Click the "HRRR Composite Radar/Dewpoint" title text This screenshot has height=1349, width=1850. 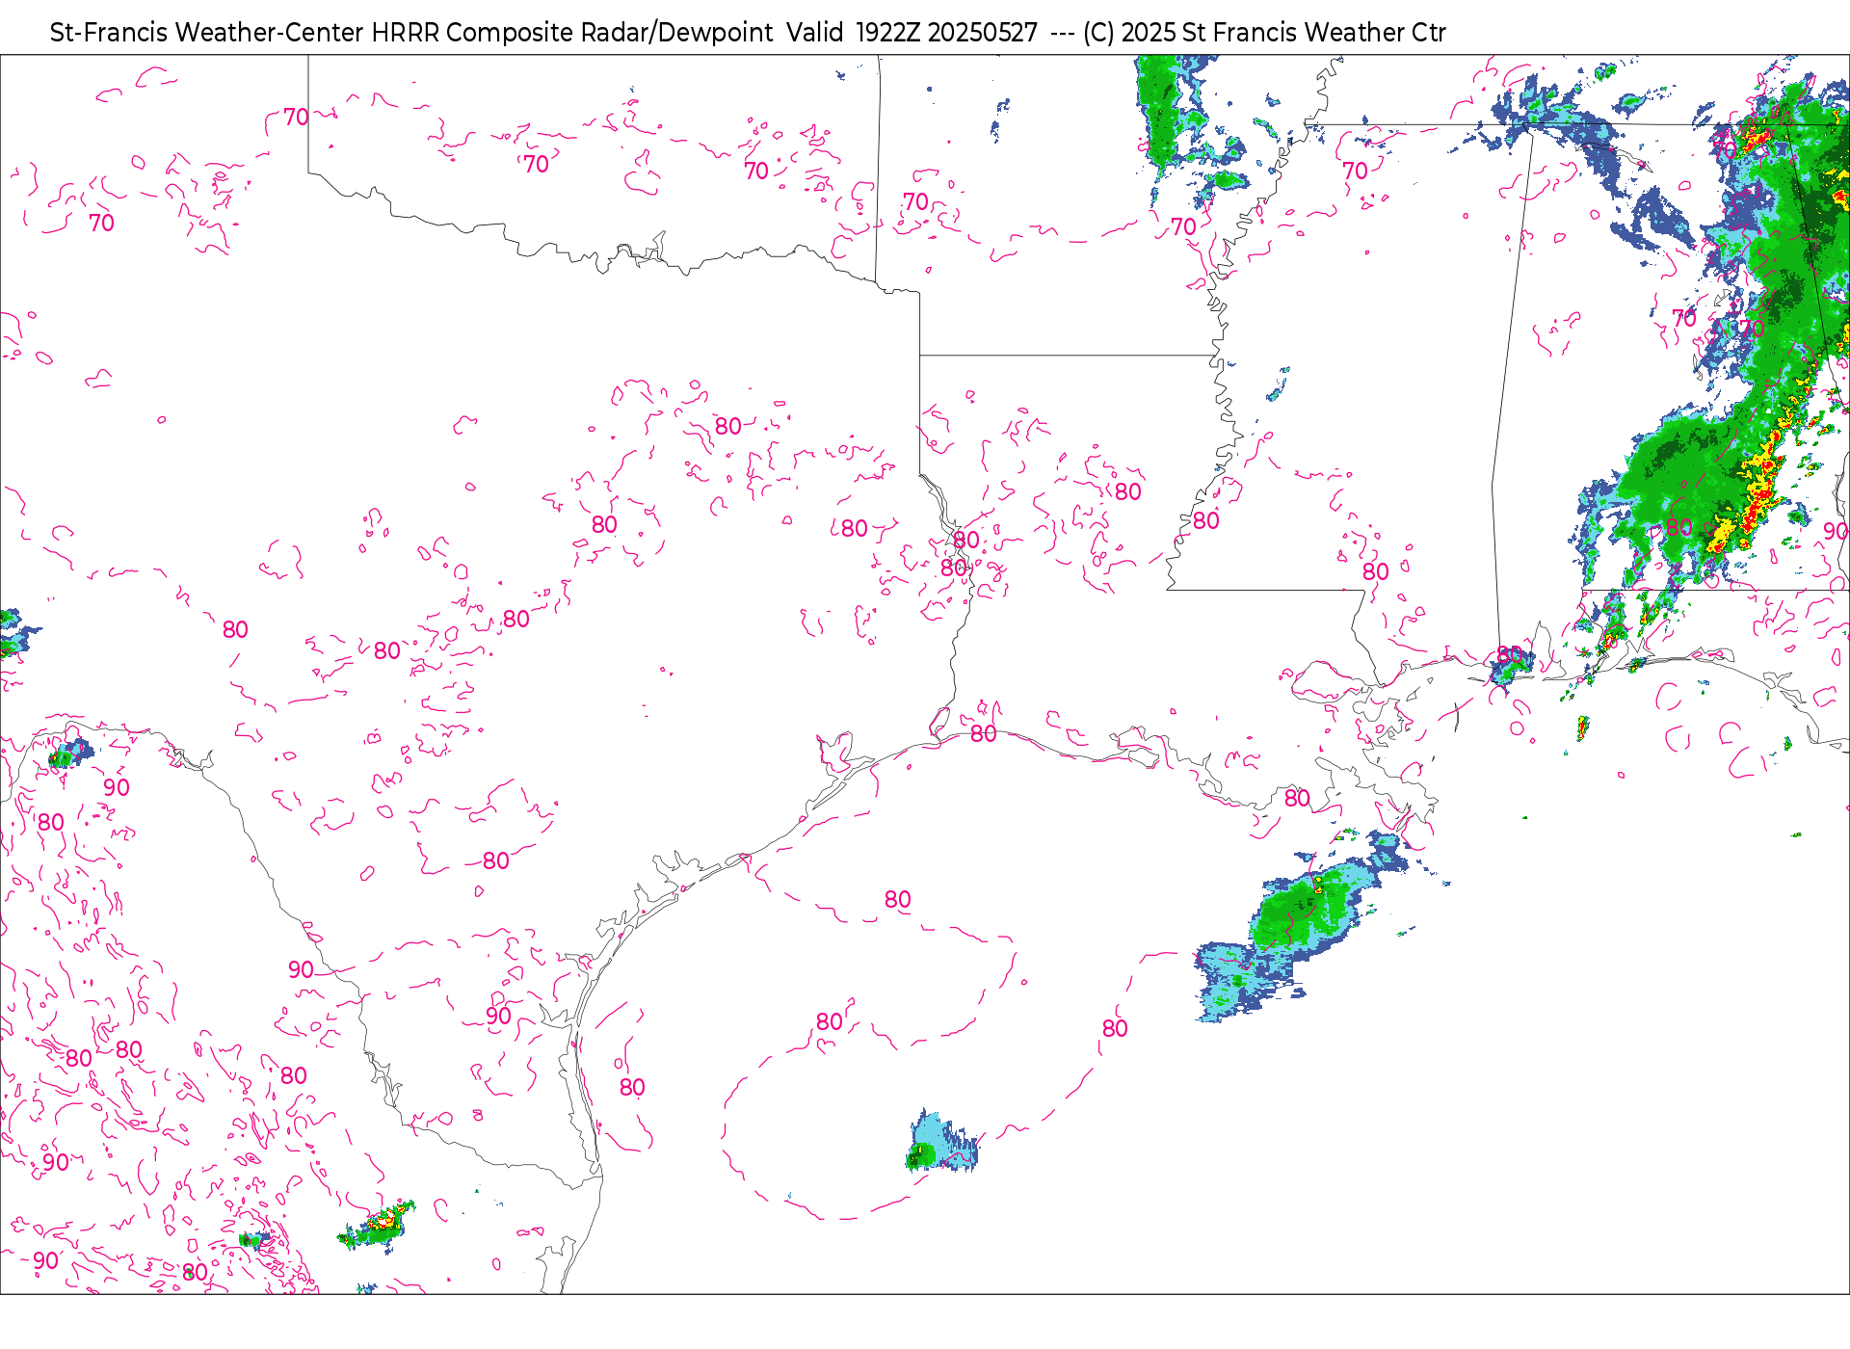[x=572, y=33]
